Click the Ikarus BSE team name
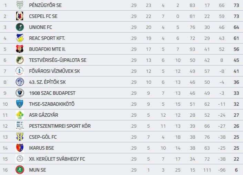The height and width of the screenshot is (175, 243). [x=42, y=148]
